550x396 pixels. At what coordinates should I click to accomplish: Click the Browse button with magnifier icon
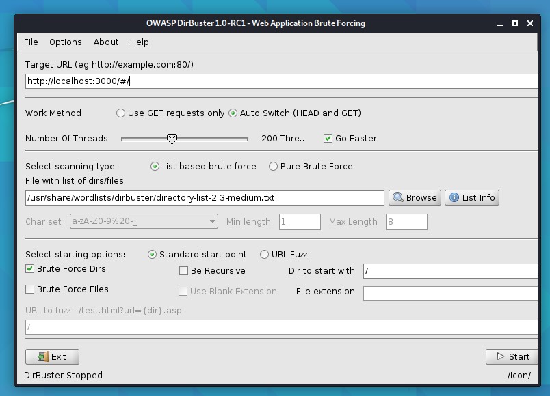[415, 197]
